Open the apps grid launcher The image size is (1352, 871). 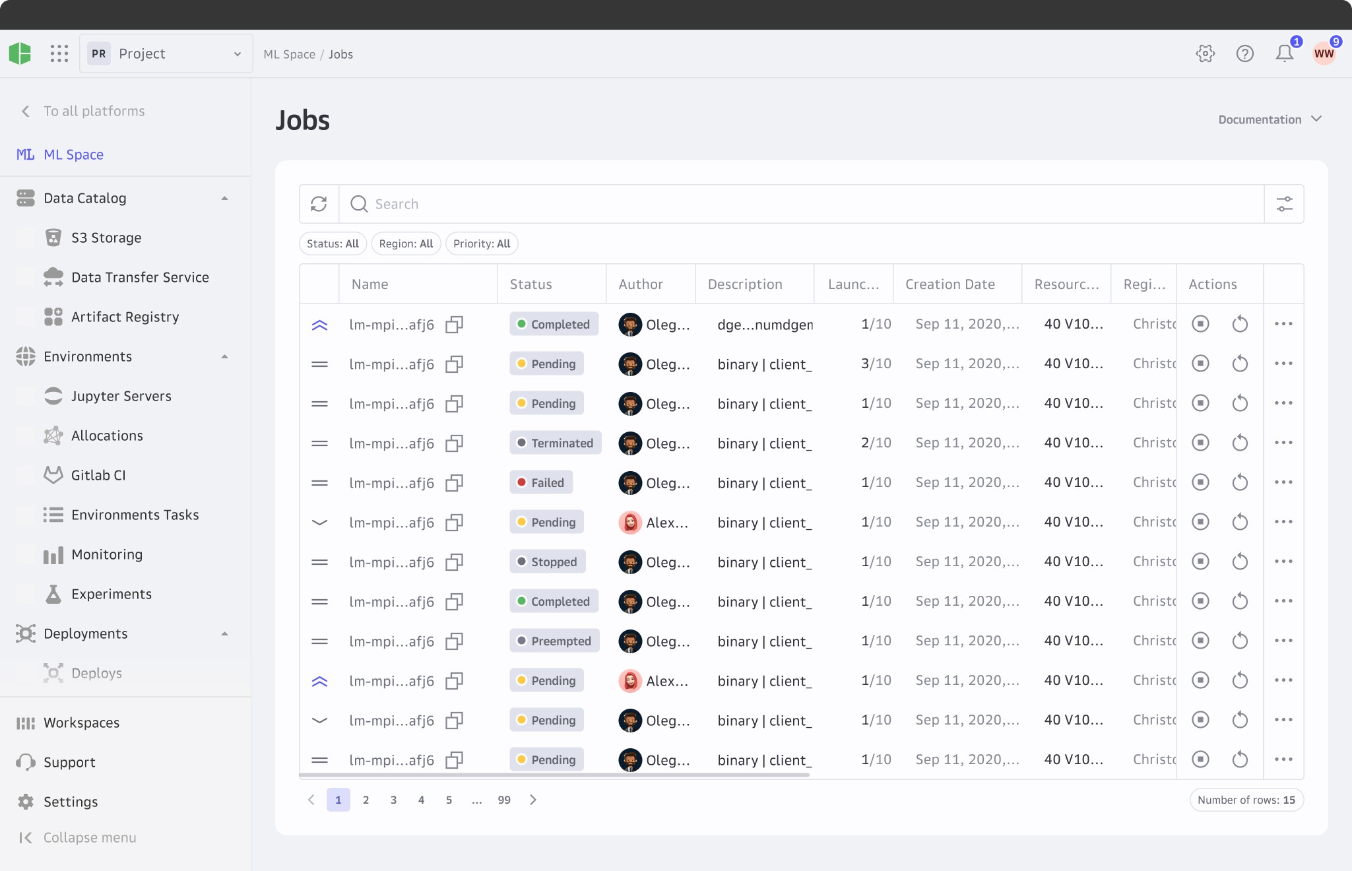click(x=59, y=53)
